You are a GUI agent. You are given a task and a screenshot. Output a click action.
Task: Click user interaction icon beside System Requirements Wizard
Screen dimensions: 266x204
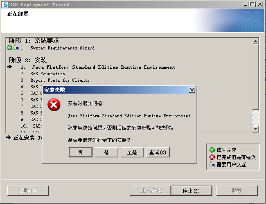coord(16,47)
